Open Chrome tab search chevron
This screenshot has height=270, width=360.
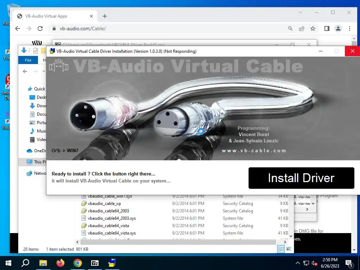pyautogui.click(x=301, y=12)
